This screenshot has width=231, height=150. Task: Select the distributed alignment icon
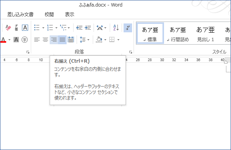point(71,40)
